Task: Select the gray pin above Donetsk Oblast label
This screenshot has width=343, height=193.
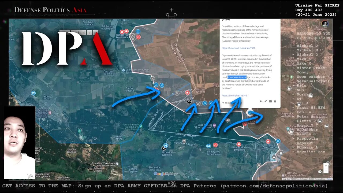Action: 184,141
